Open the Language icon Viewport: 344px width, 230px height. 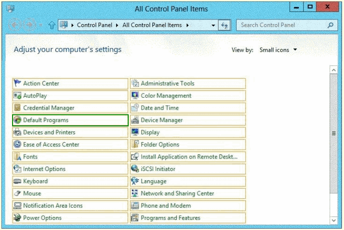click(135, 181)
